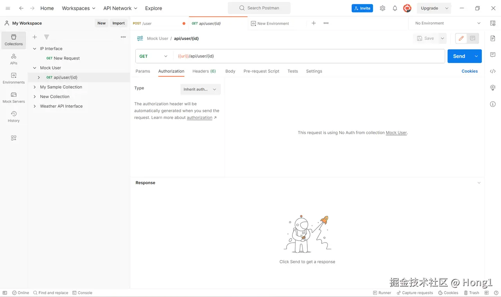The width and height of the screenshot is (501, 297).
Task: Click the blue Send button
Action: [x=459, y=56]
